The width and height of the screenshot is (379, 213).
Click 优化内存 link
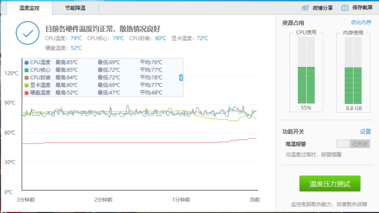[361, 23]
